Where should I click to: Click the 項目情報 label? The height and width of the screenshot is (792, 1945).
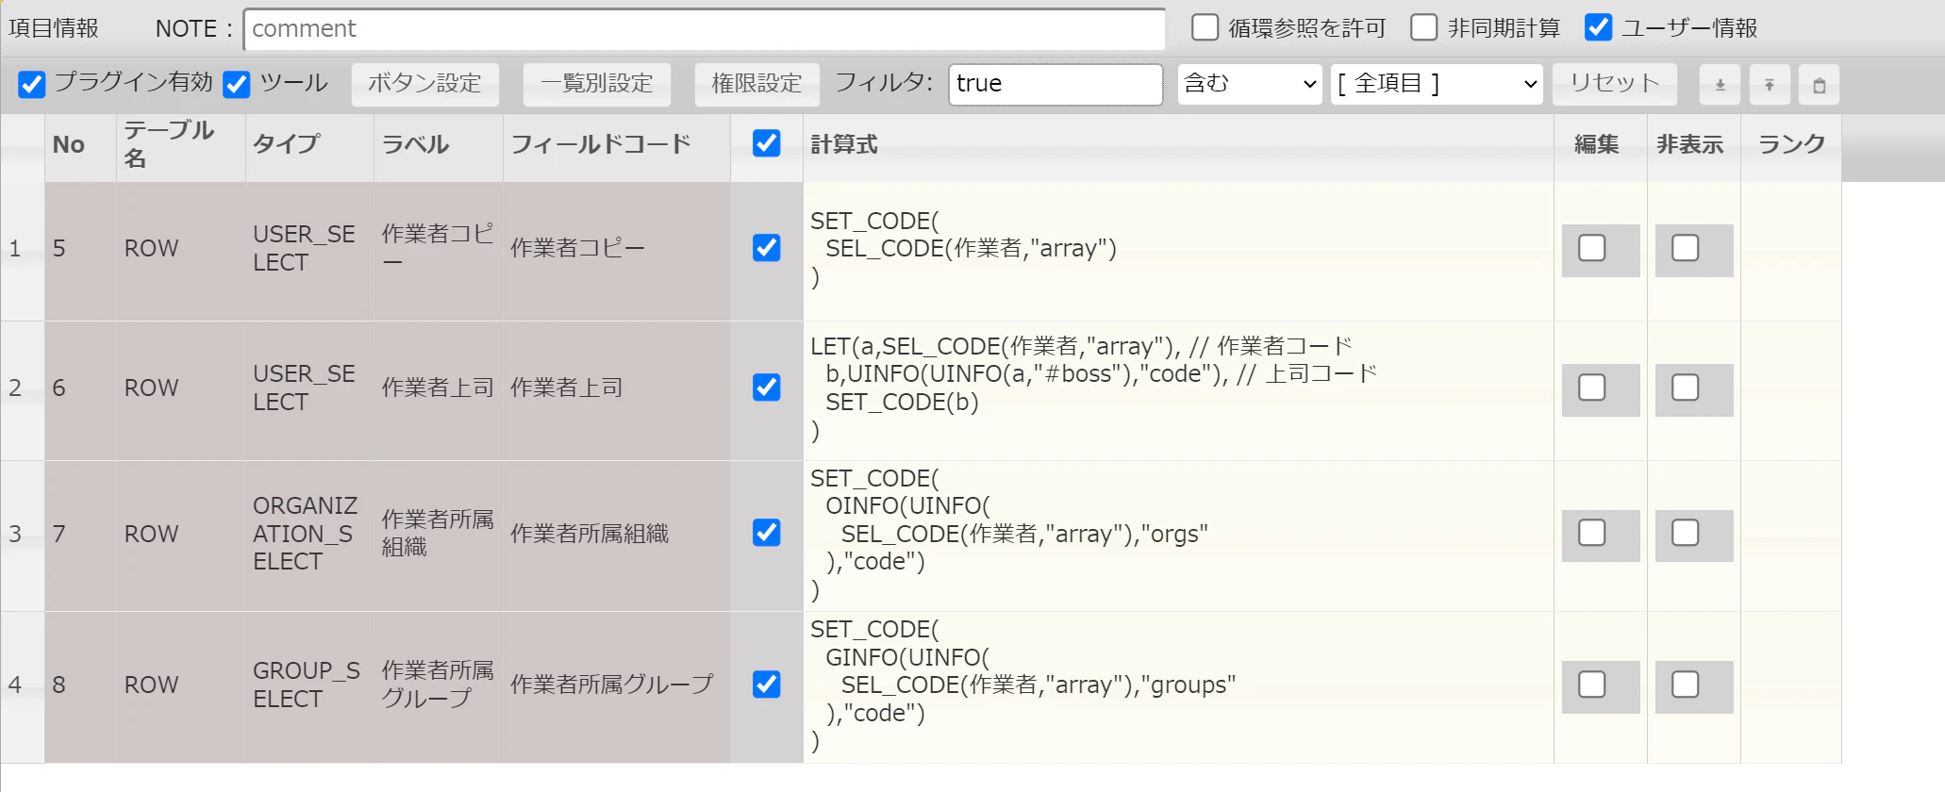pyautogui.click(x=54, y=28)
